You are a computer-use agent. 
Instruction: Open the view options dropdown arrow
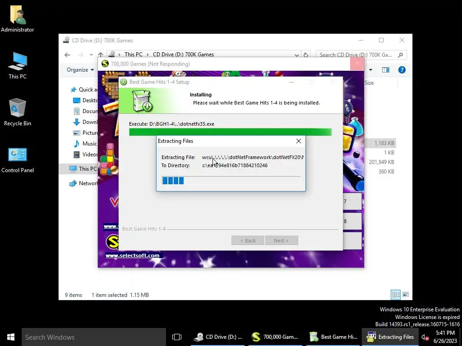click(371, 70)
